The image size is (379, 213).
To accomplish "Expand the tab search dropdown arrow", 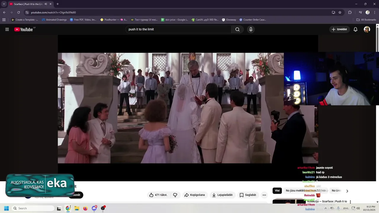I will pos(4,4).
